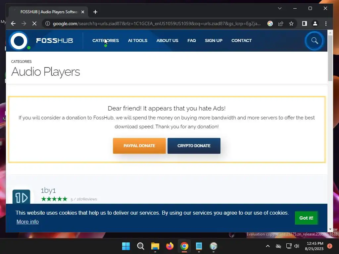Click 'Dear friend! It appears that you hate Ads!'
339x254 pixels.
point(167,108)
